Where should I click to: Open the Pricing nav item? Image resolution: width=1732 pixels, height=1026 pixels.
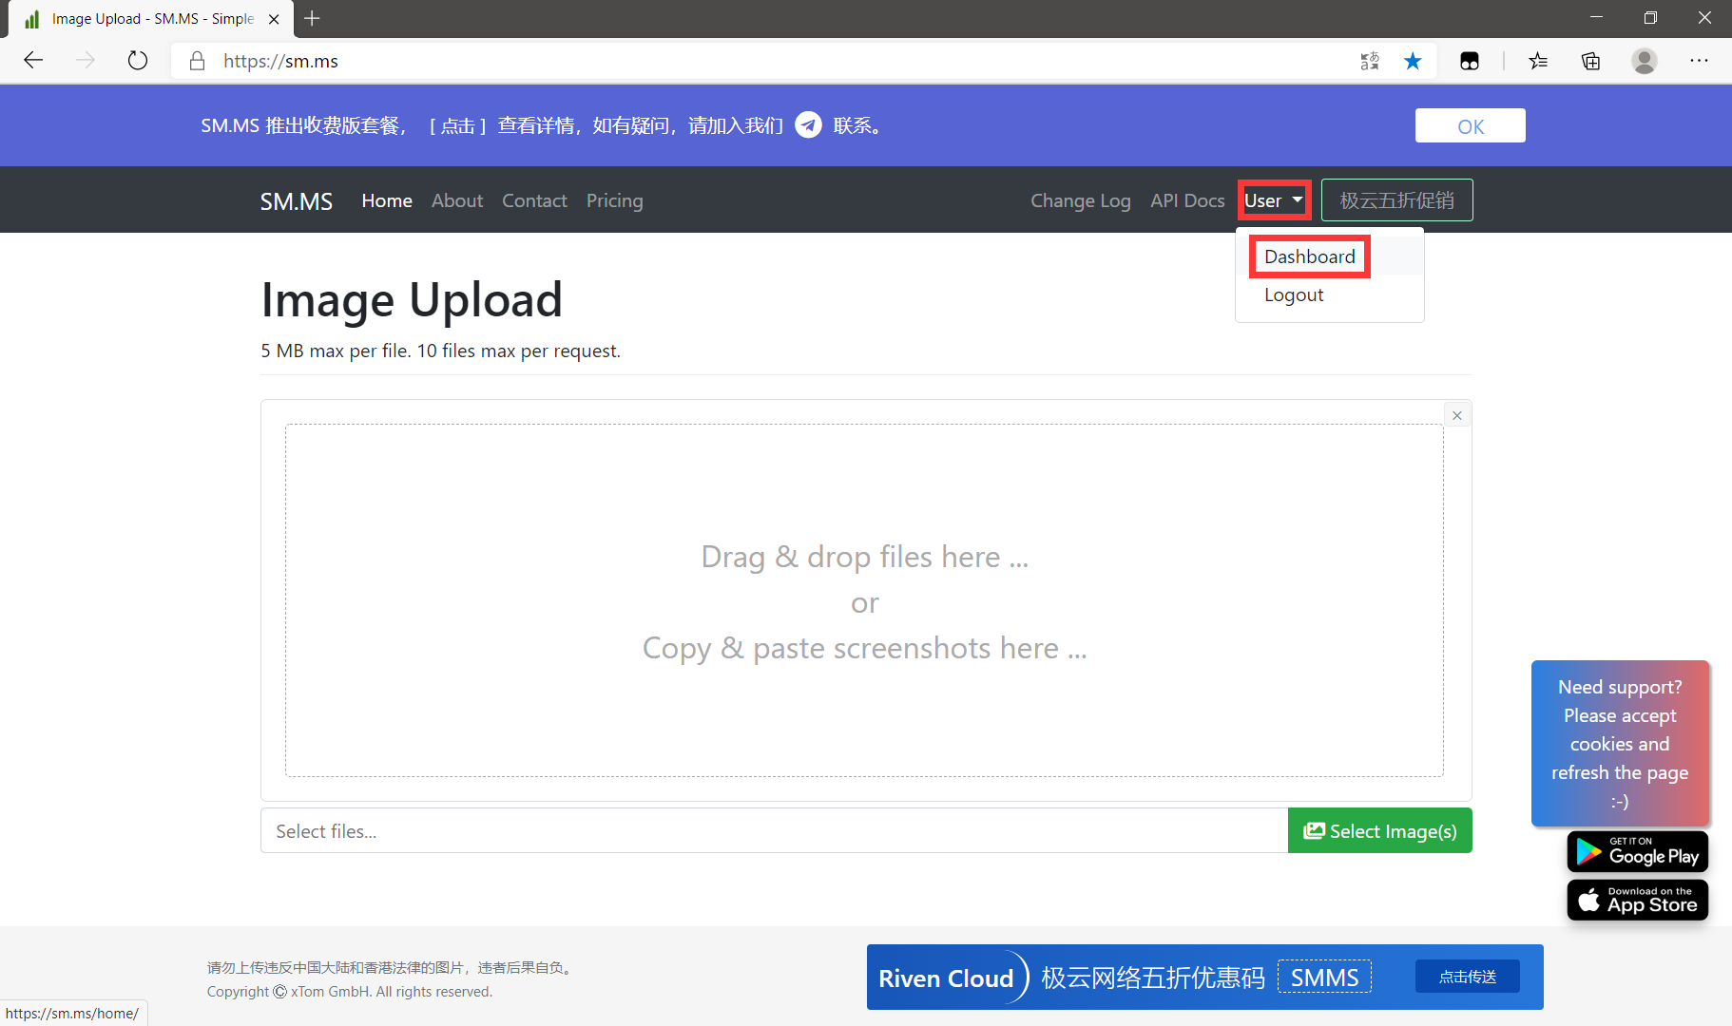point(615,200)
